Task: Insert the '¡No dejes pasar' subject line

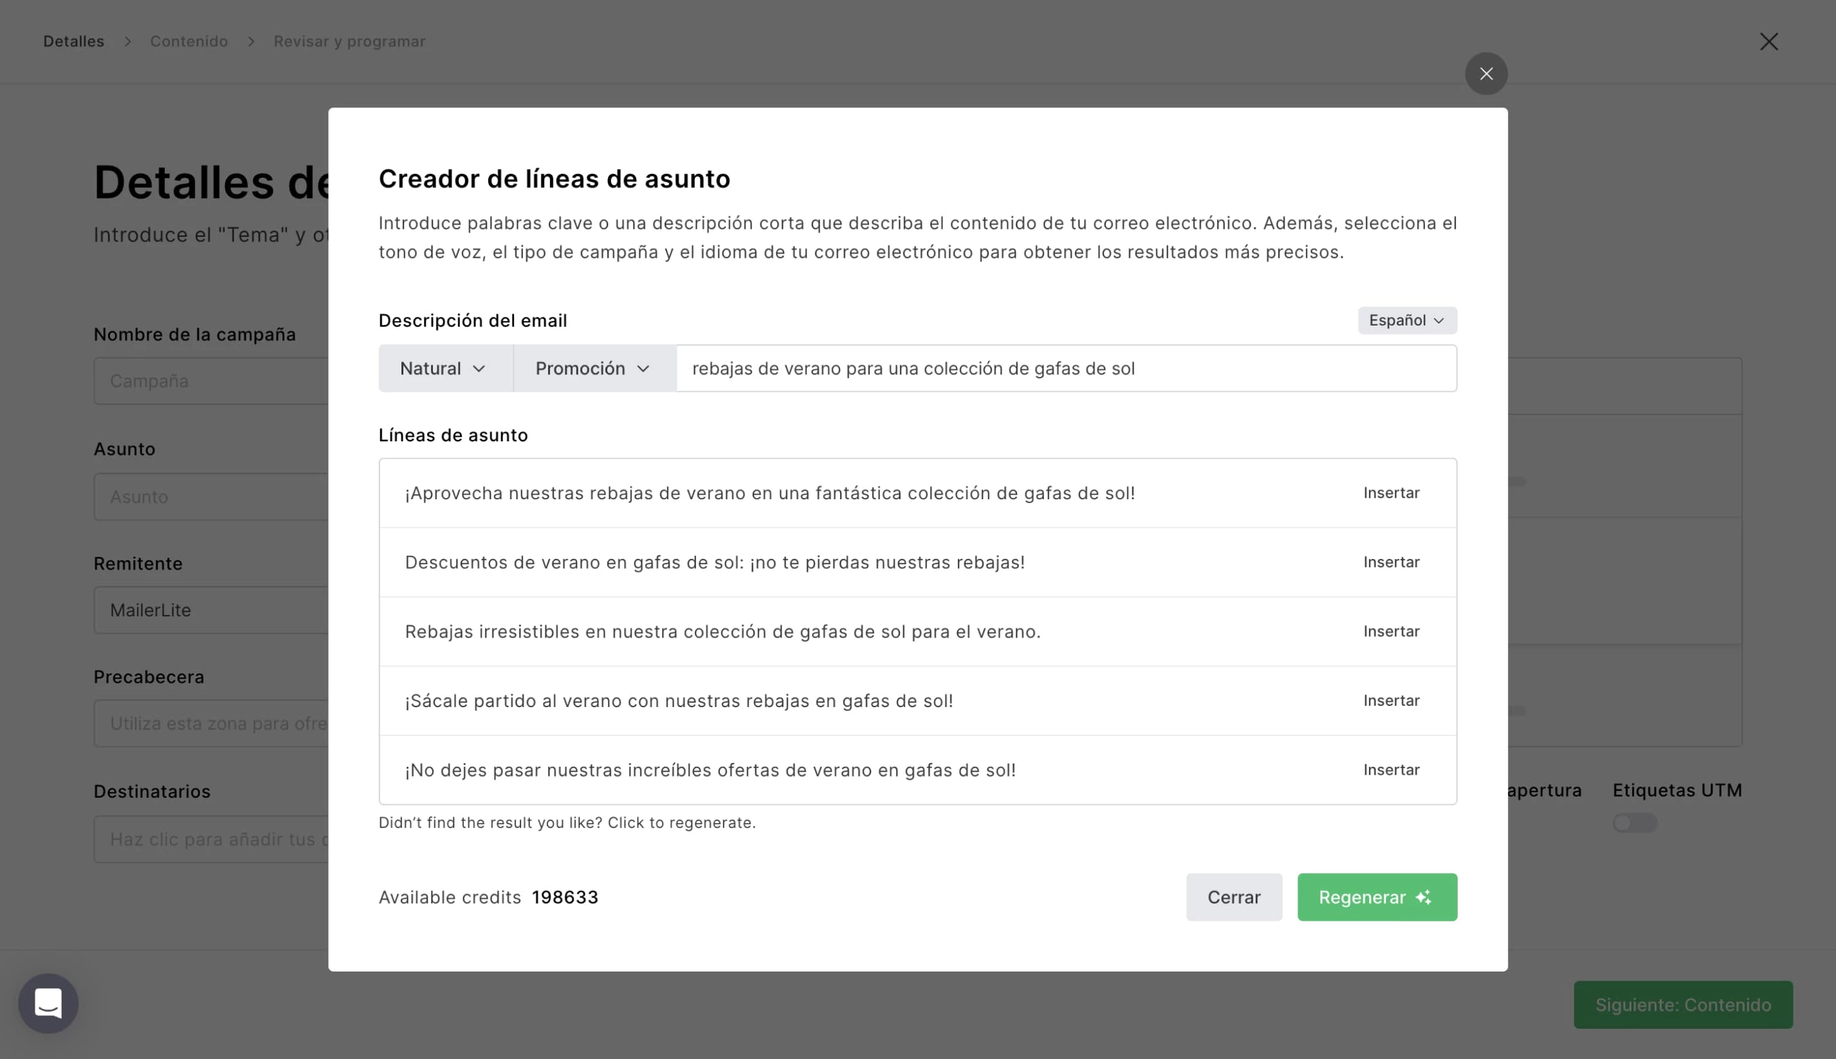Action: (1390, 769)
